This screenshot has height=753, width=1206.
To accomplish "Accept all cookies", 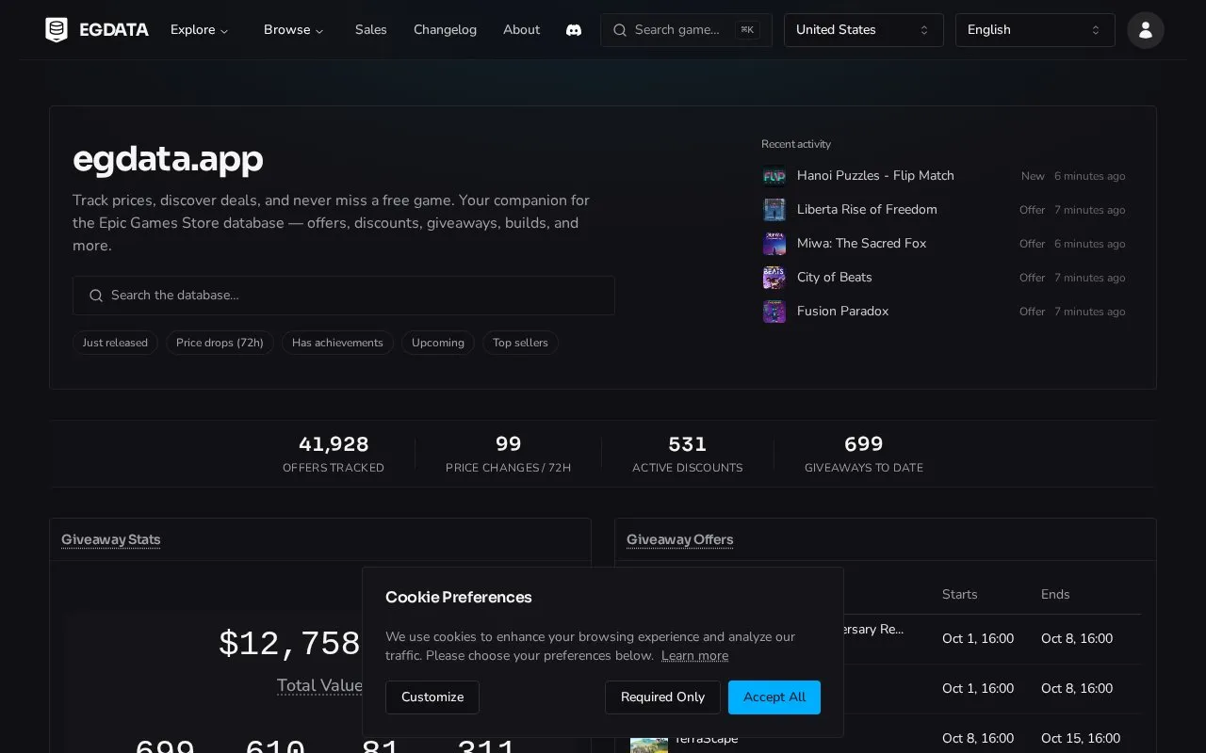I will [774, 697].
